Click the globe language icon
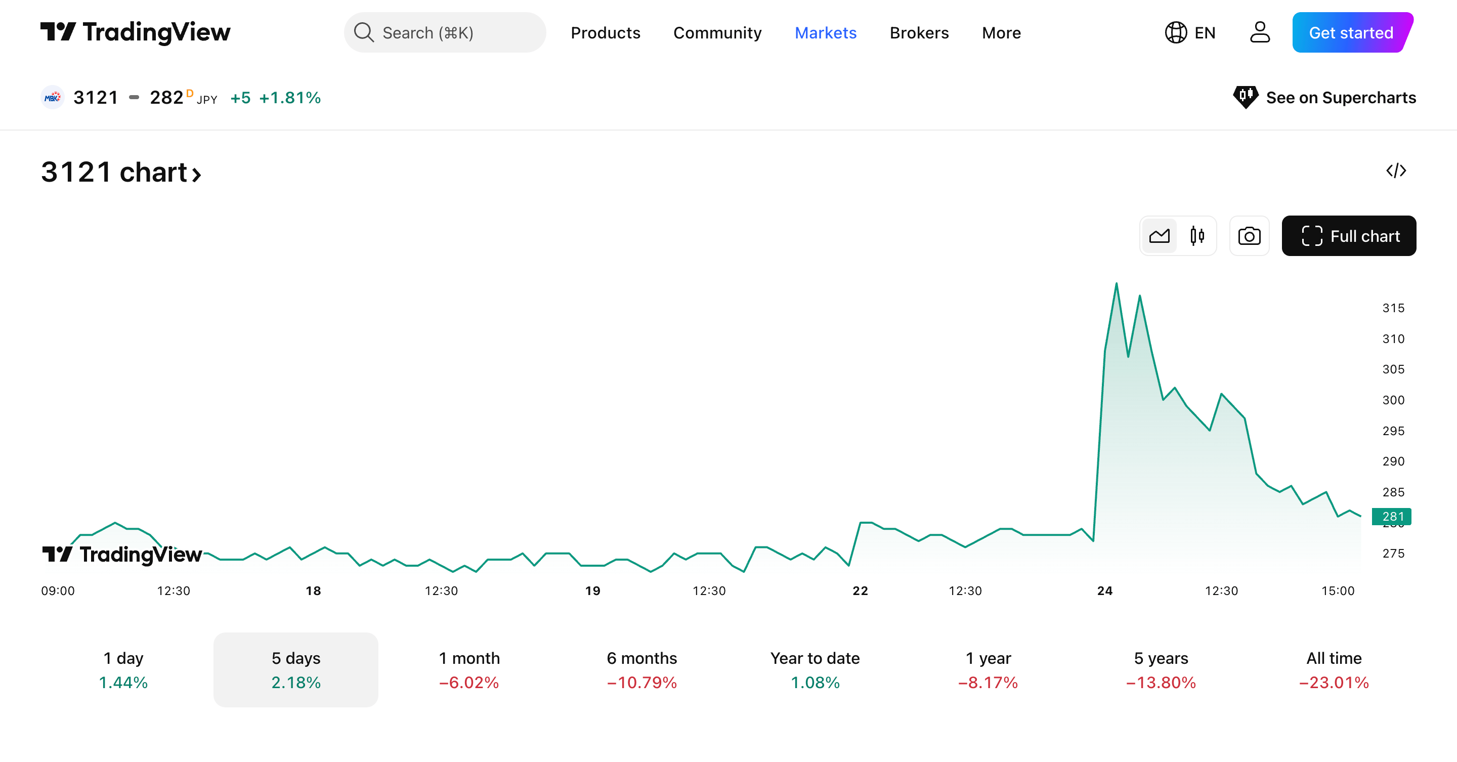Screen dimensions: 1457x762 (1175, 32)
